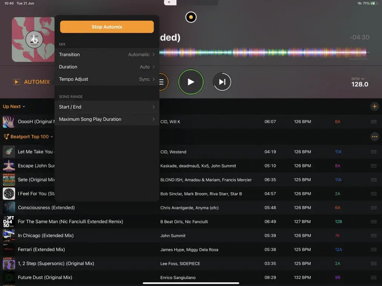Tap the remaining time -04:30
The image size is (382, 286).
point(359,37)
